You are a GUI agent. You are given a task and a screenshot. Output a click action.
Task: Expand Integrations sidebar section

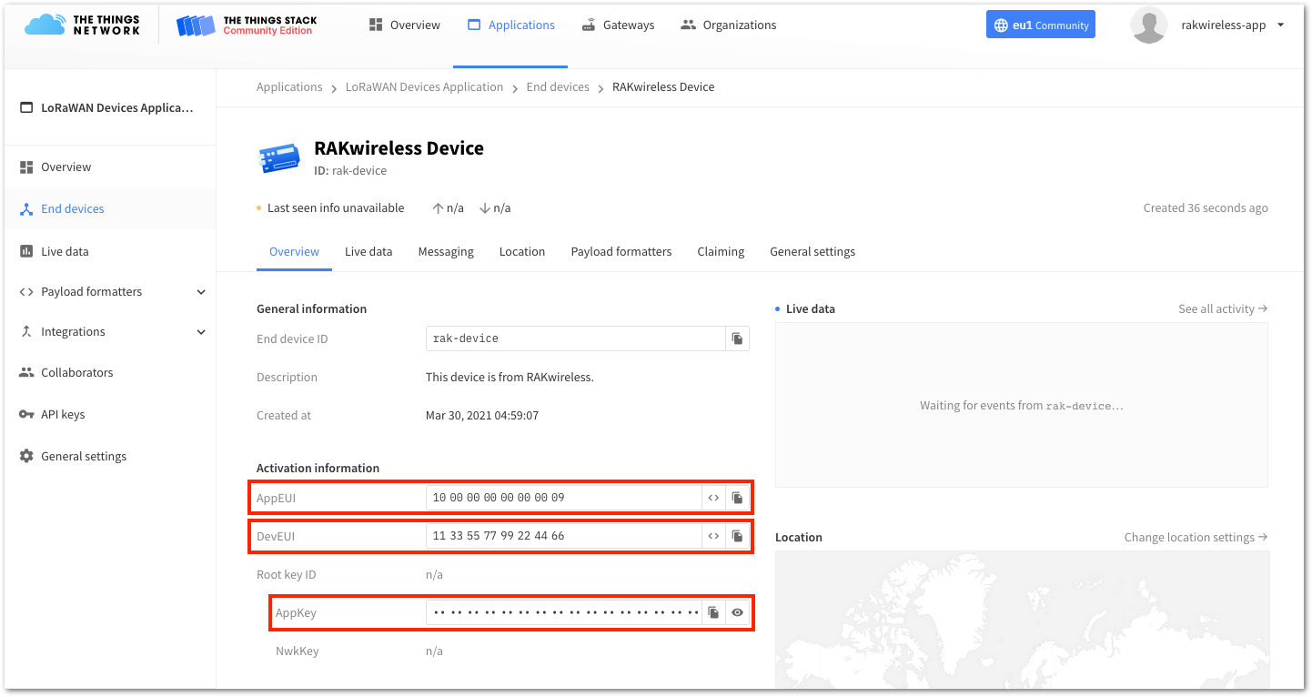pos(109,332)
